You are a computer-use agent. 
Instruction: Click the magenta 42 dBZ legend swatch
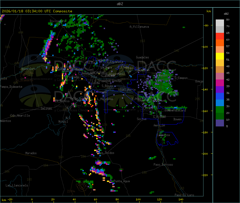pyautogui.click(x=220, y=83)
